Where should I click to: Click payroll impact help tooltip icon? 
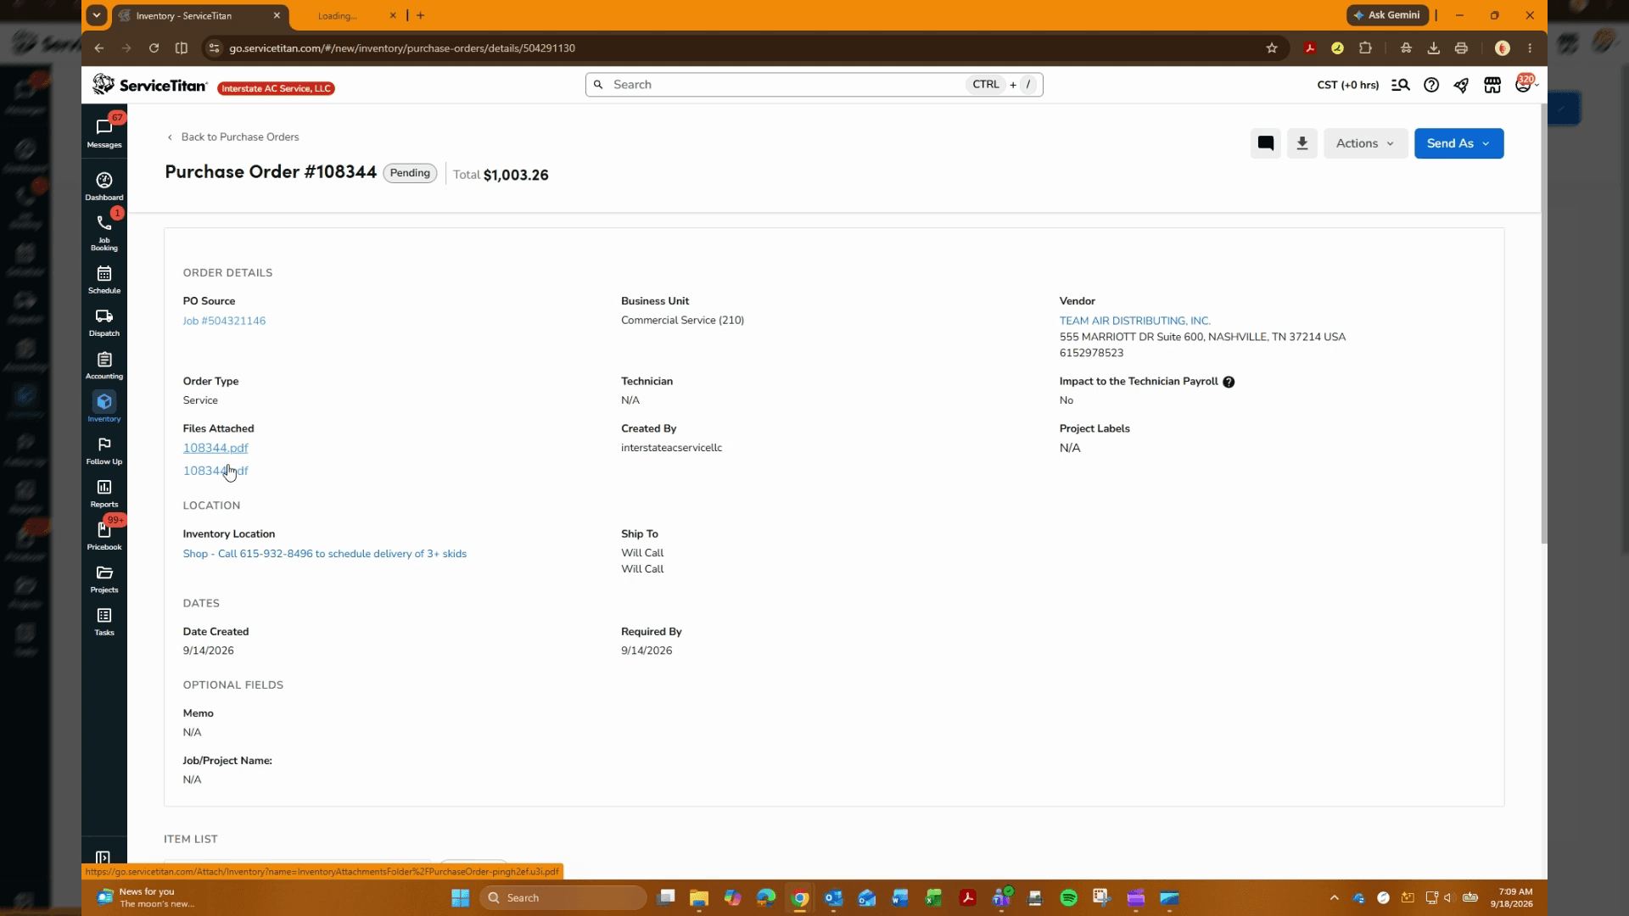tap(1229, 382)
